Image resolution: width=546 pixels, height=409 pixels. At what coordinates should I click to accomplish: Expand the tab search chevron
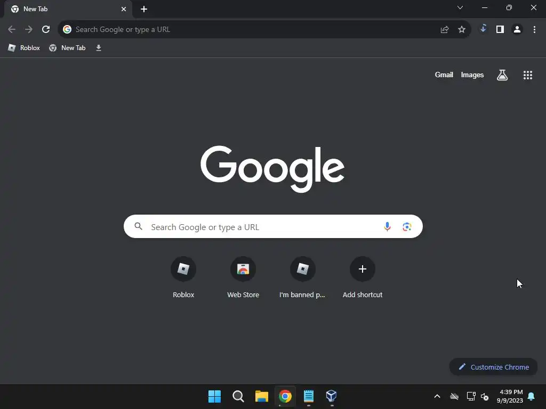[x=460, y=7]
